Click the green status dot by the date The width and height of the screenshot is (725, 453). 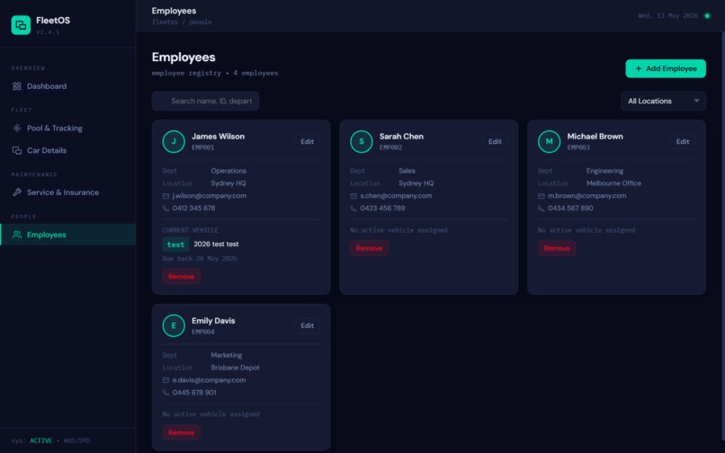point(707,15)
